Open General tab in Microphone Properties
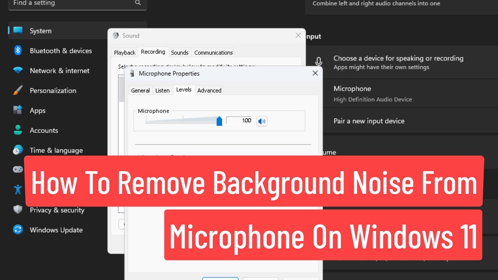498x280 pixels. (140, 90)
